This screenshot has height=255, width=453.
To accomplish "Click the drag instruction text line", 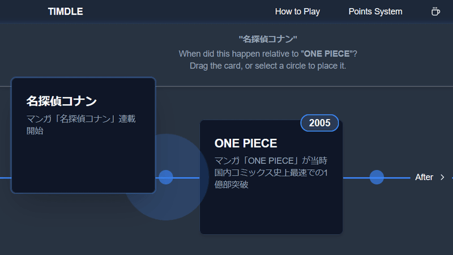I will coord(268,66).
